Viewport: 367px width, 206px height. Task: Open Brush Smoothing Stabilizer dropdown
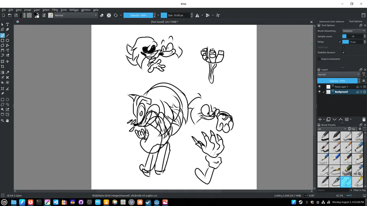click(x=354, y=31)
